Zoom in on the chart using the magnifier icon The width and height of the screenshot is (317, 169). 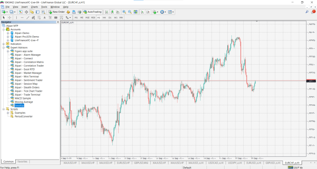coord(124,12)
